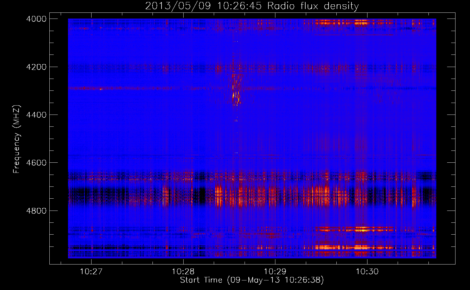Click the '10:29' time axis label
This screenshot has height=290, width=470.
point(275,272)
